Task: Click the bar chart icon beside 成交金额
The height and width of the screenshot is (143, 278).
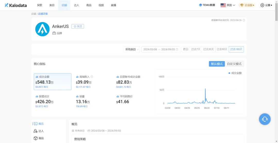Action: coord(37,77)
